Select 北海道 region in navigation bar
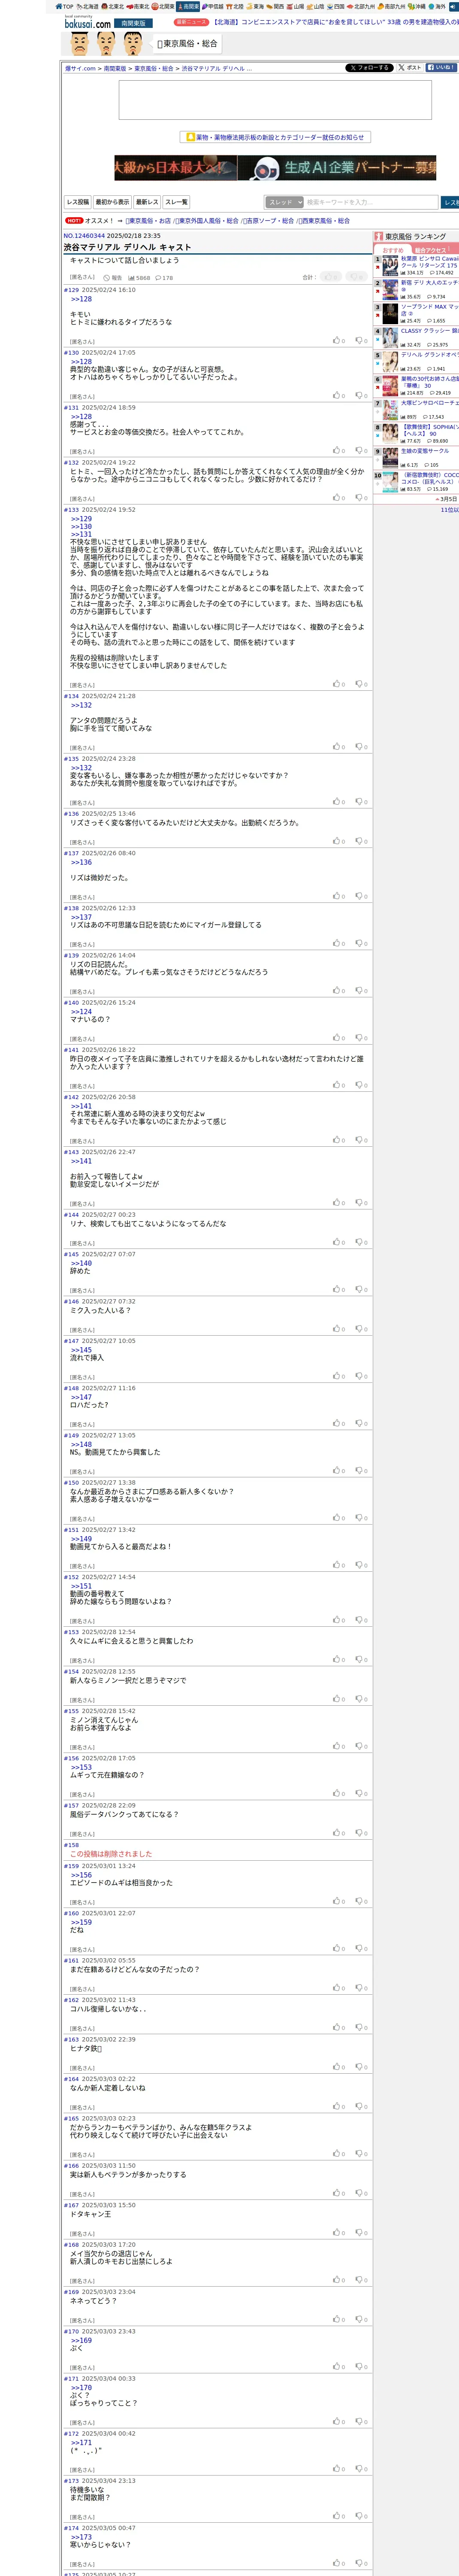This screenshot has width=459, height=2576. [x=88, y=6]
